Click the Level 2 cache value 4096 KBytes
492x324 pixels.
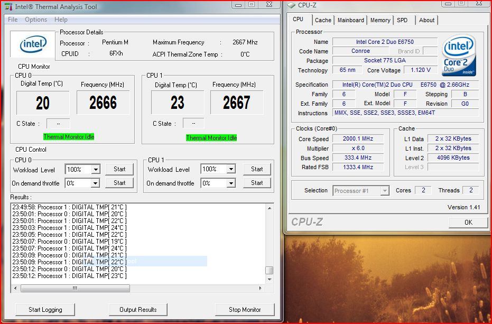click(453, 158)
